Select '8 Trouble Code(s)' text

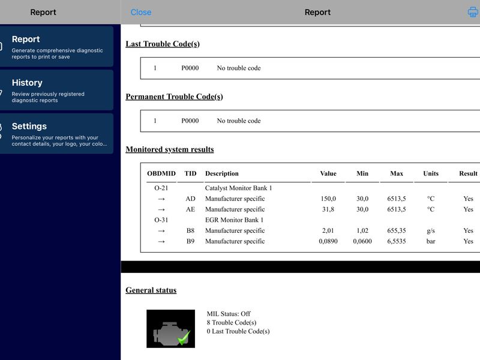232,322
